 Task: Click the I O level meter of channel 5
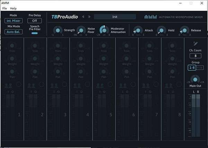(102, 115)
